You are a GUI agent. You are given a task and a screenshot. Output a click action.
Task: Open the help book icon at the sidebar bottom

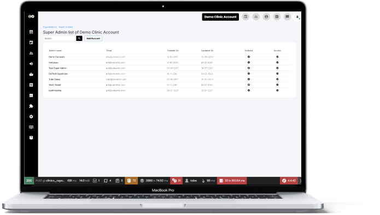coord(31,138)
